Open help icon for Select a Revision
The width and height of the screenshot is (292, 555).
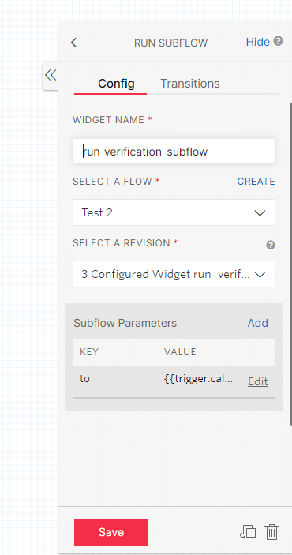point(271,245)
